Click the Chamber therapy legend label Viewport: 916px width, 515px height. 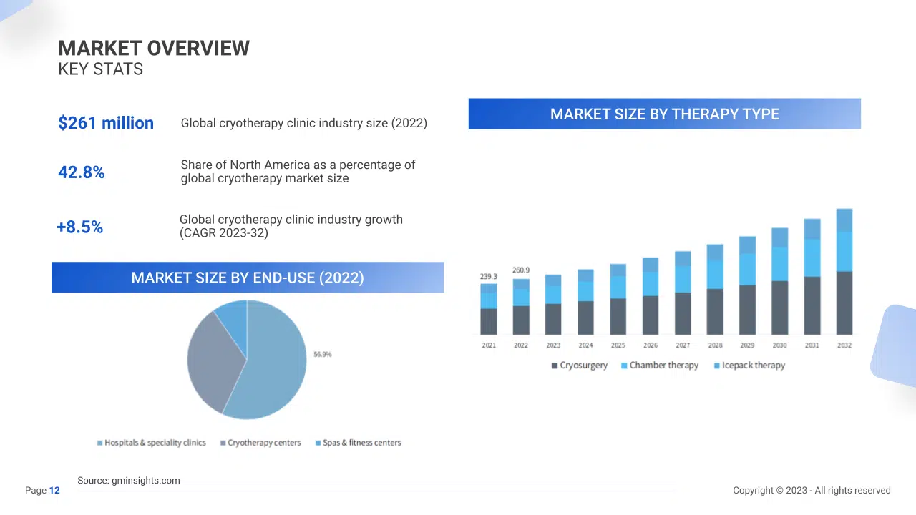click(664, 366)
